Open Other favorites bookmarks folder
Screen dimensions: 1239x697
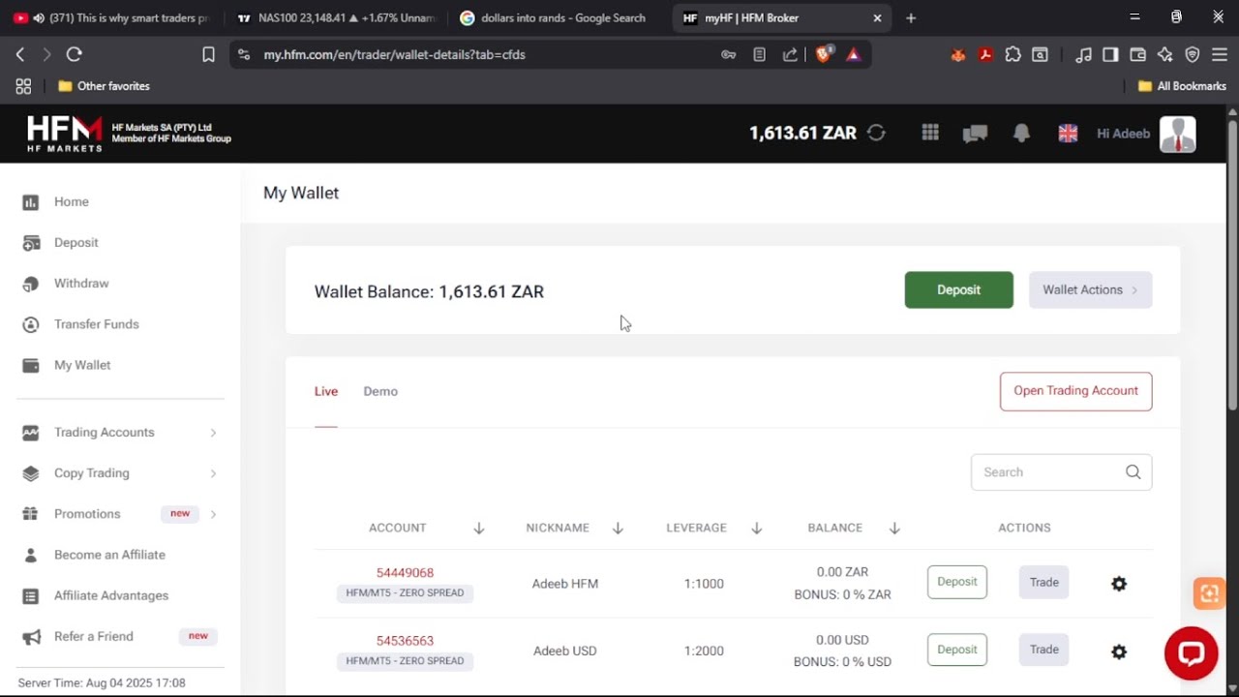[104, 86]
